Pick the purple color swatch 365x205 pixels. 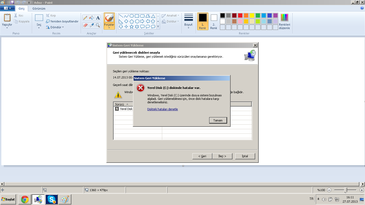tap(275, 15)
